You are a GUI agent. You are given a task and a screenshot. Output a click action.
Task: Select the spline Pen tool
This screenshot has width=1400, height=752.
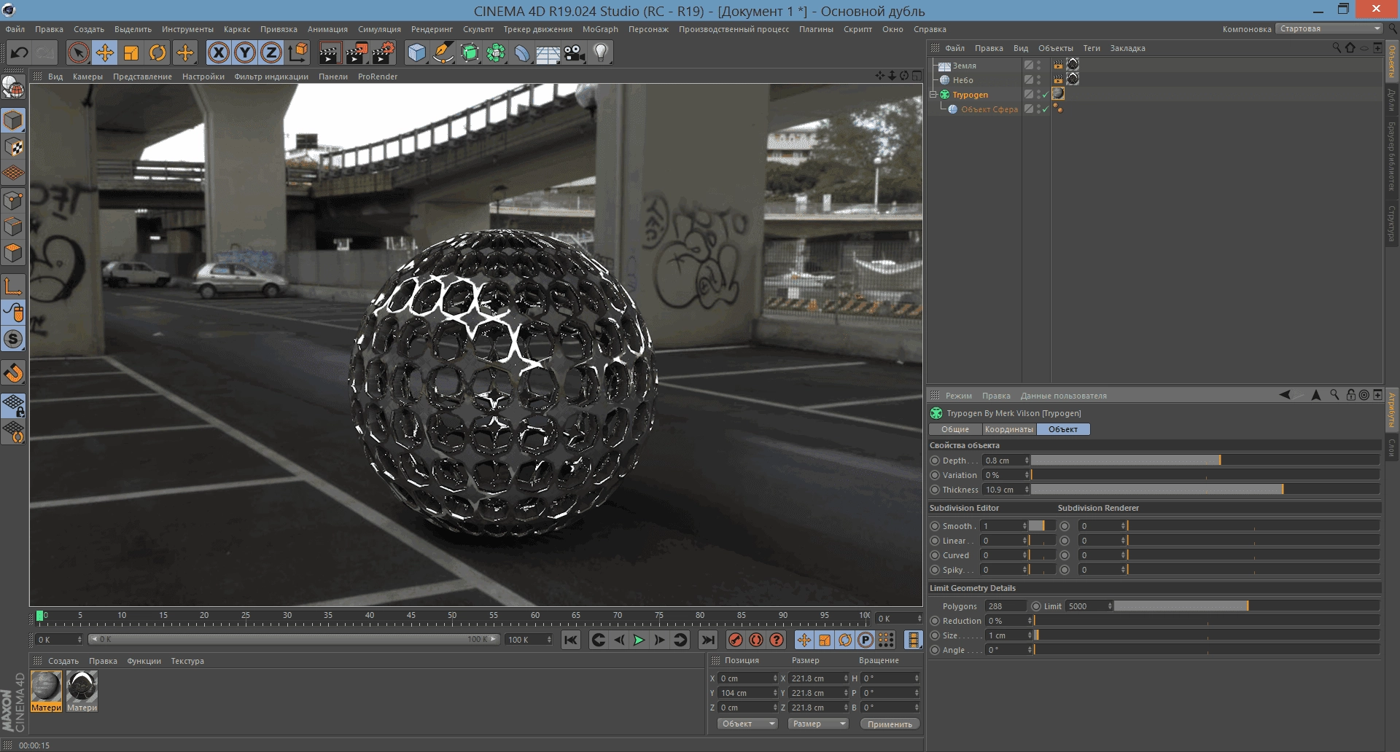[x=443, y=52]
